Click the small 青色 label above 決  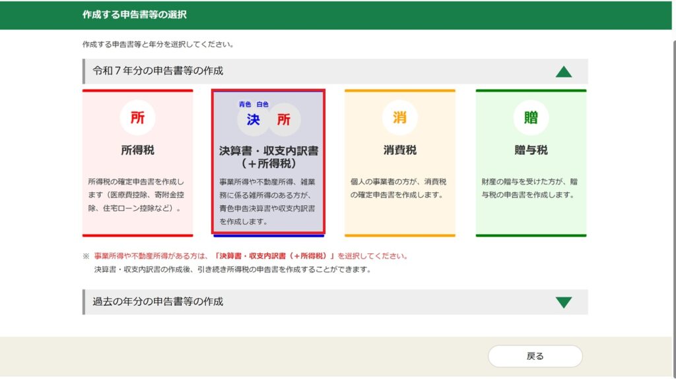(x=246, y=104)
